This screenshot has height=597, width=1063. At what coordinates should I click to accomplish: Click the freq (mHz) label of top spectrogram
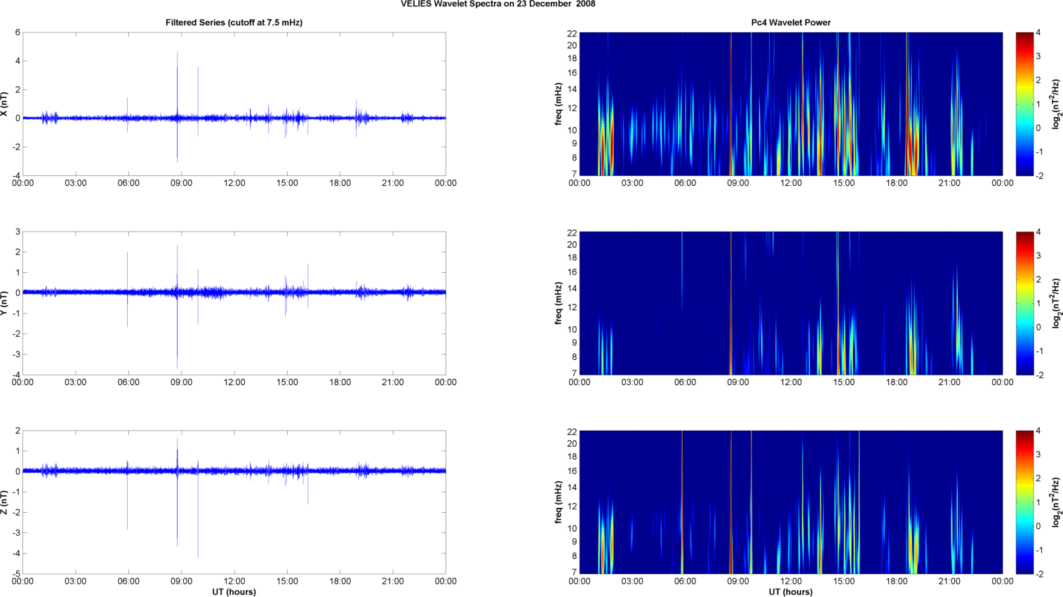click(559, 104)
